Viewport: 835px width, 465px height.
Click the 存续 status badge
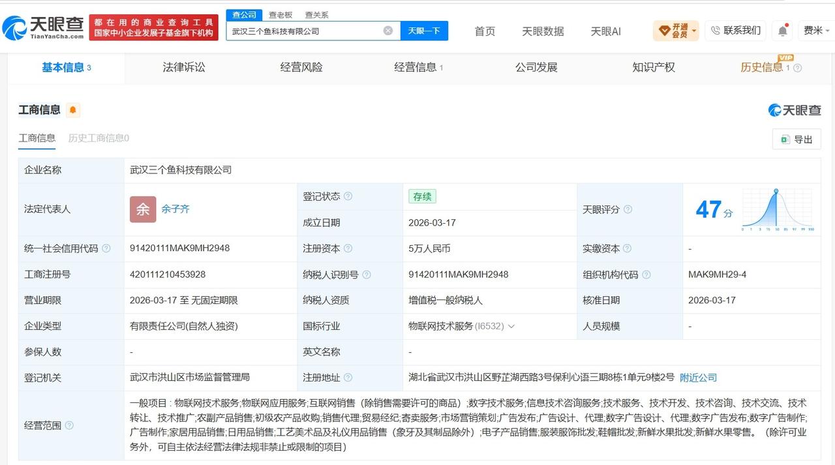coord(422,196)
